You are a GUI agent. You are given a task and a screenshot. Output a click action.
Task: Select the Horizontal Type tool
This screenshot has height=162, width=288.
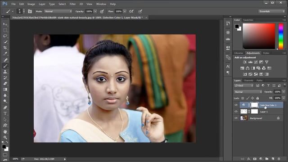(5, 113)
